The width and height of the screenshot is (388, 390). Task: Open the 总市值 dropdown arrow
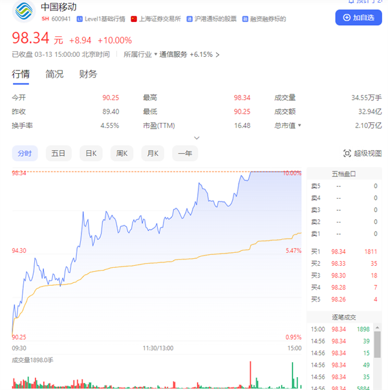pyautogui.click(x=299, y=125)
